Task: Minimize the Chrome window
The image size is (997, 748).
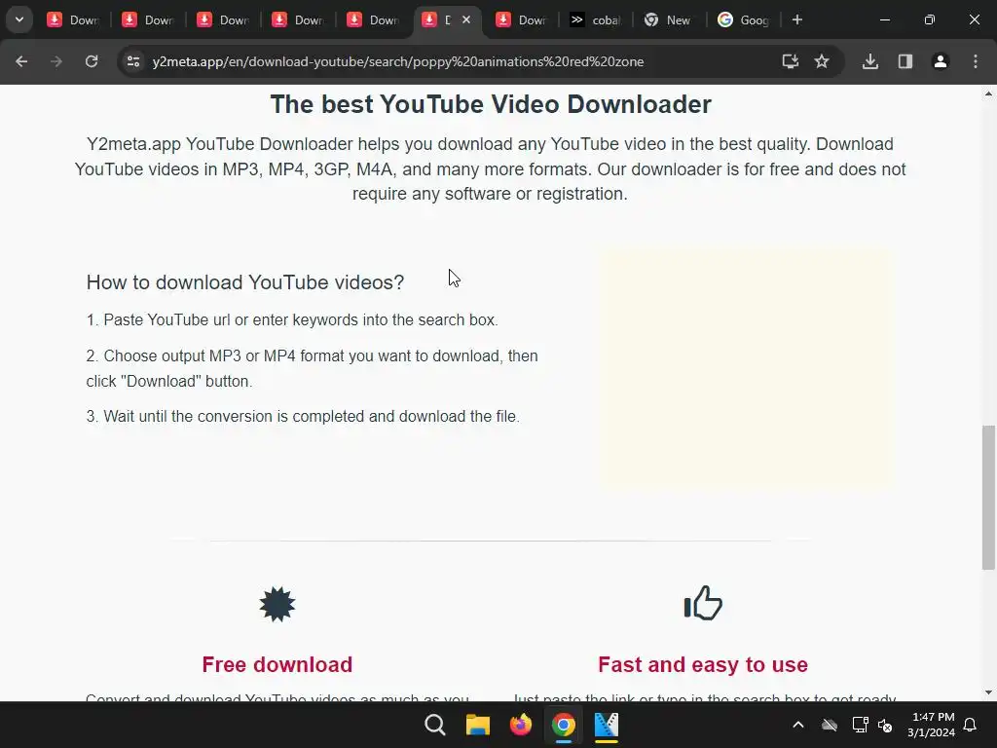Action: pyautogui.click(x=884, y=19)
